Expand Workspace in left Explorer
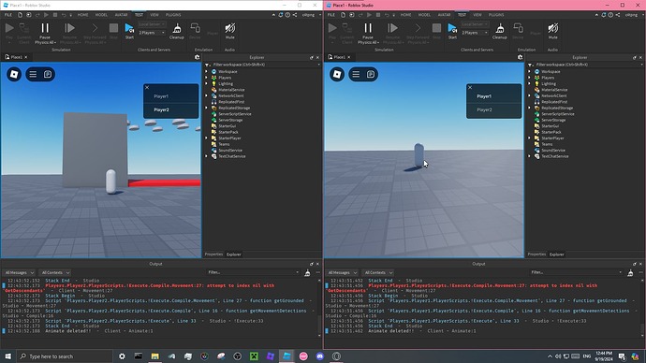This screenshot has height=363, width=646. pyautogui.click(x=207, y=72)
